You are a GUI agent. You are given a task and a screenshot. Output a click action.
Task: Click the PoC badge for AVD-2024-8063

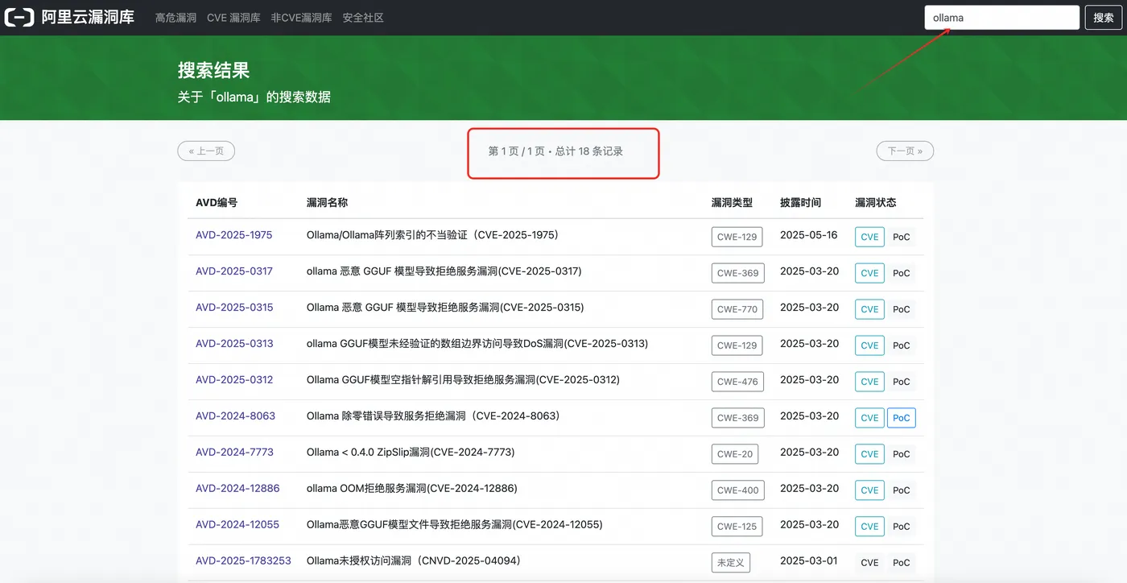902,418
